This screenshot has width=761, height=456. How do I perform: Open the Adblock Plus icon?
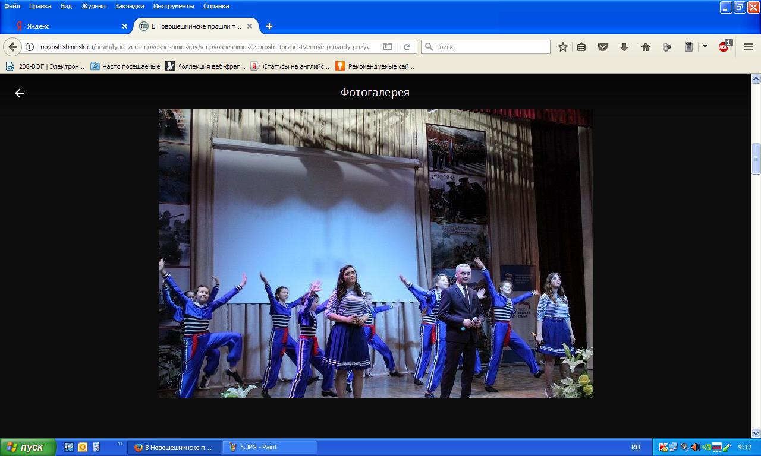[x=724, y=47]
